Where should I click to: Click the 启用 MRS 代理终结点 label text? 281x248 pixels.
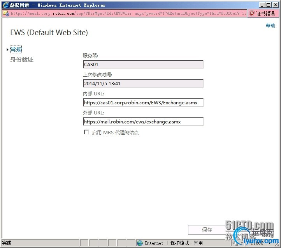coord(115,132)
